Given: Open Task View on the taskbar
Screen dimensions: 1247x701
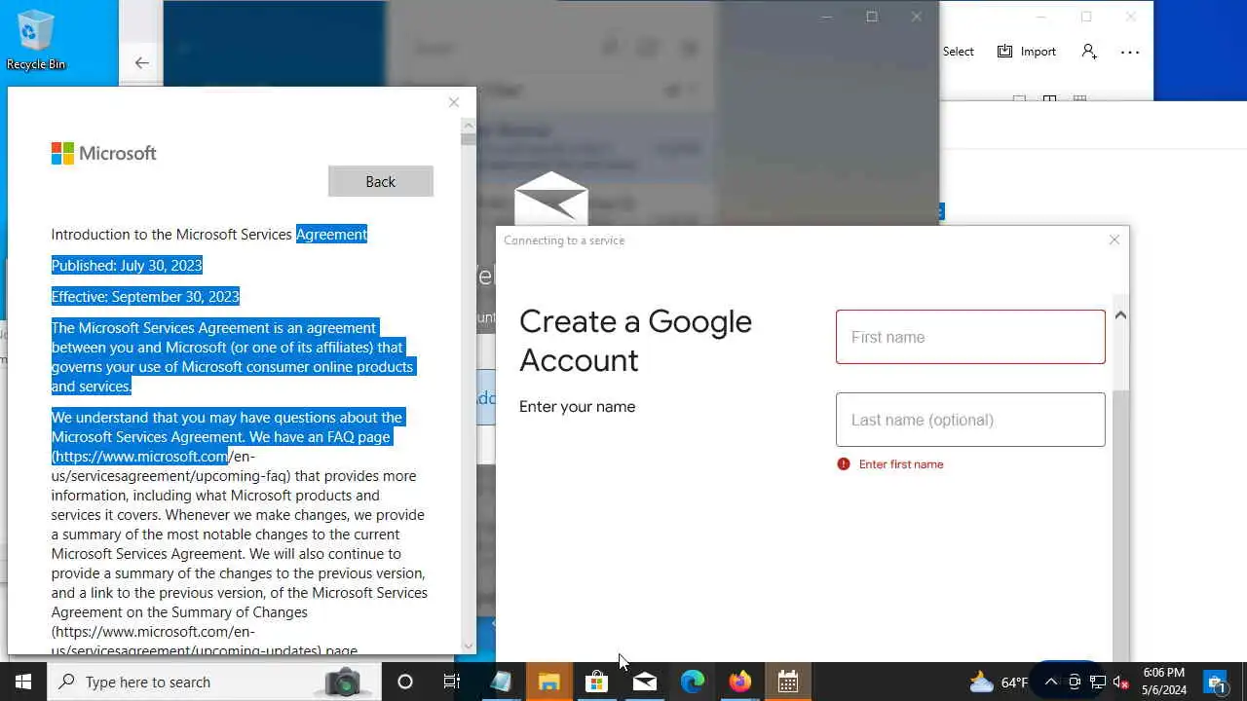Looking at the screenshot, I should point(452,682).
